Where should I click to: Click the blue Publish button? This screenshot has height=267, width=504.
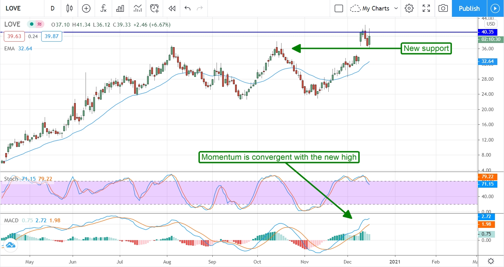point(469,8)
